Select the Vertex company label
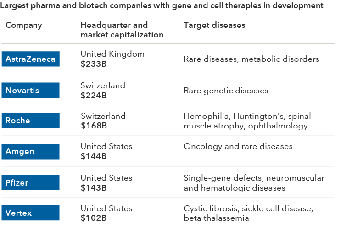The image size is (352, 229). point(31,213)
